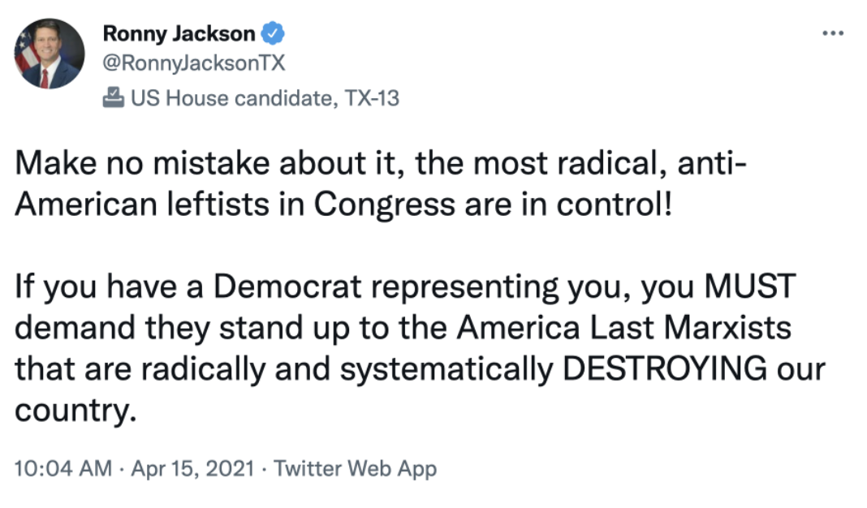This screenshot has width=867, height=508.
Task: Open the Twitter Web App source link
Action: tap(356, 468)
